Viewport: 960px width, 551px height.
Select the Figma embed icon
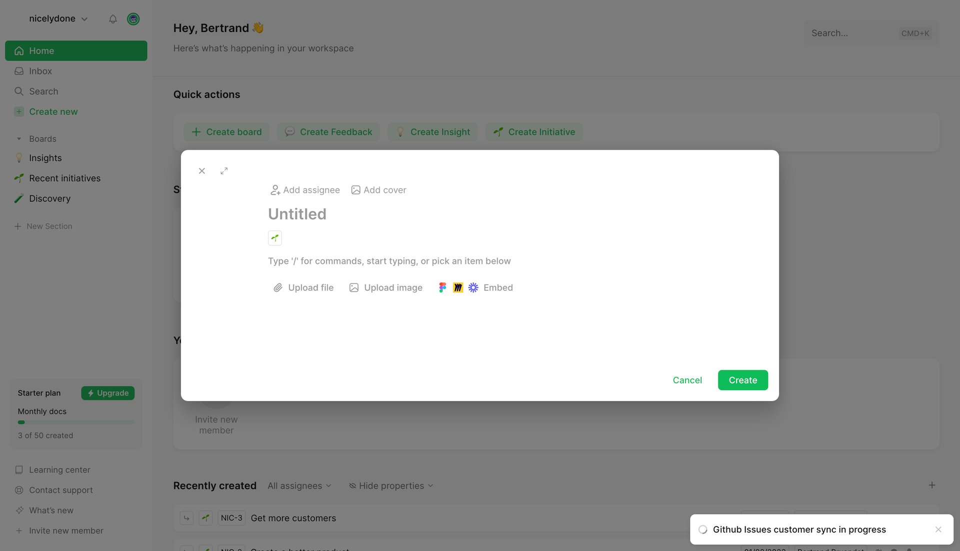pos(442,287)
